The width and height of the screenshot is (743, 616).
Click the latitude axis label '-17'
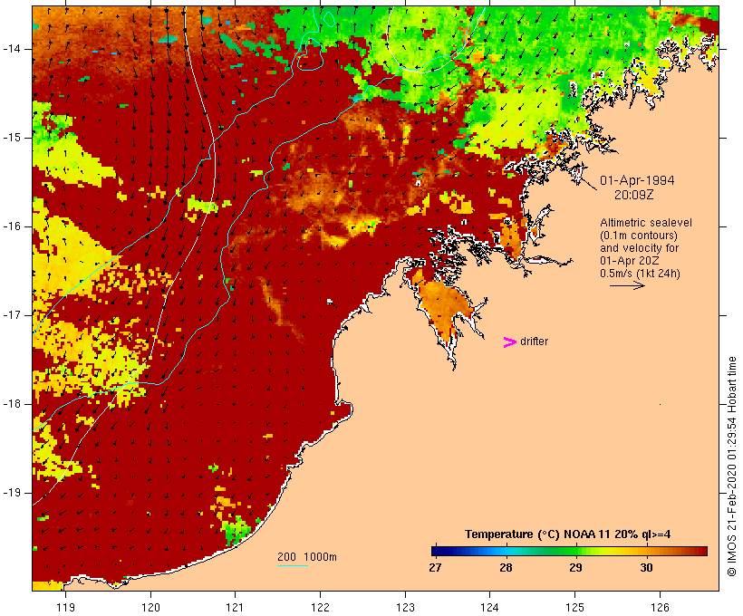tap(12, 315)
